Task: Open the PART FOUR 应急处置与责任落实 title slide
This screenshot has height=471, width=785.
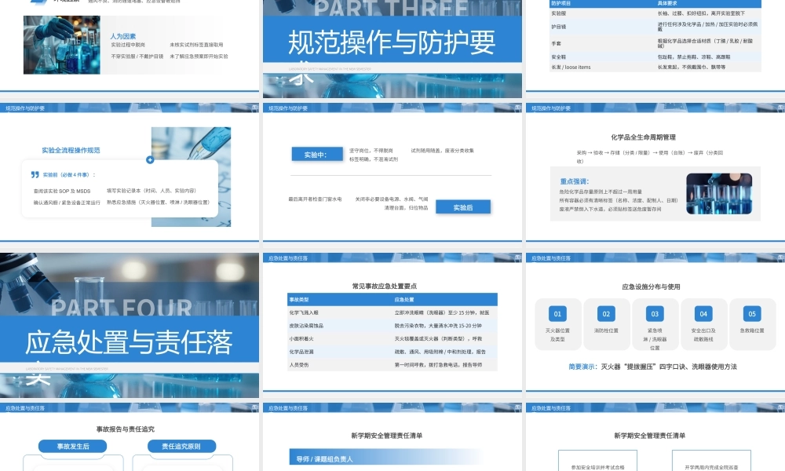Action: click(130, 325)
